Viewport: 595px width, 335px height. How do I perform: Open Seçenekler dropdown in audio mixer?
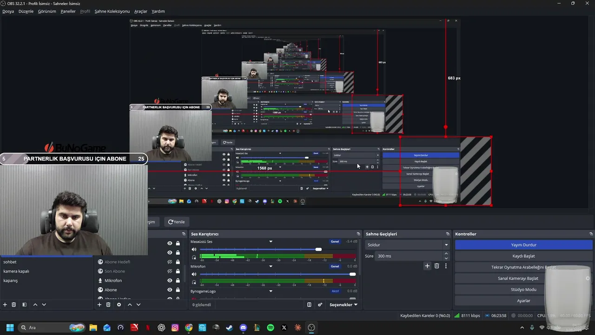point(344,305)
